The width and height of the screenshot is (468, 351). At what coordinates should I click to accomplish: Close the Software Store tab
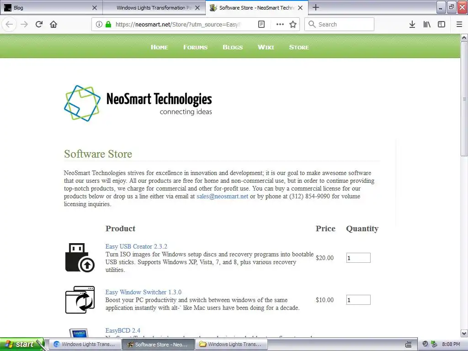pyautogui.click(x=300, y=8)
